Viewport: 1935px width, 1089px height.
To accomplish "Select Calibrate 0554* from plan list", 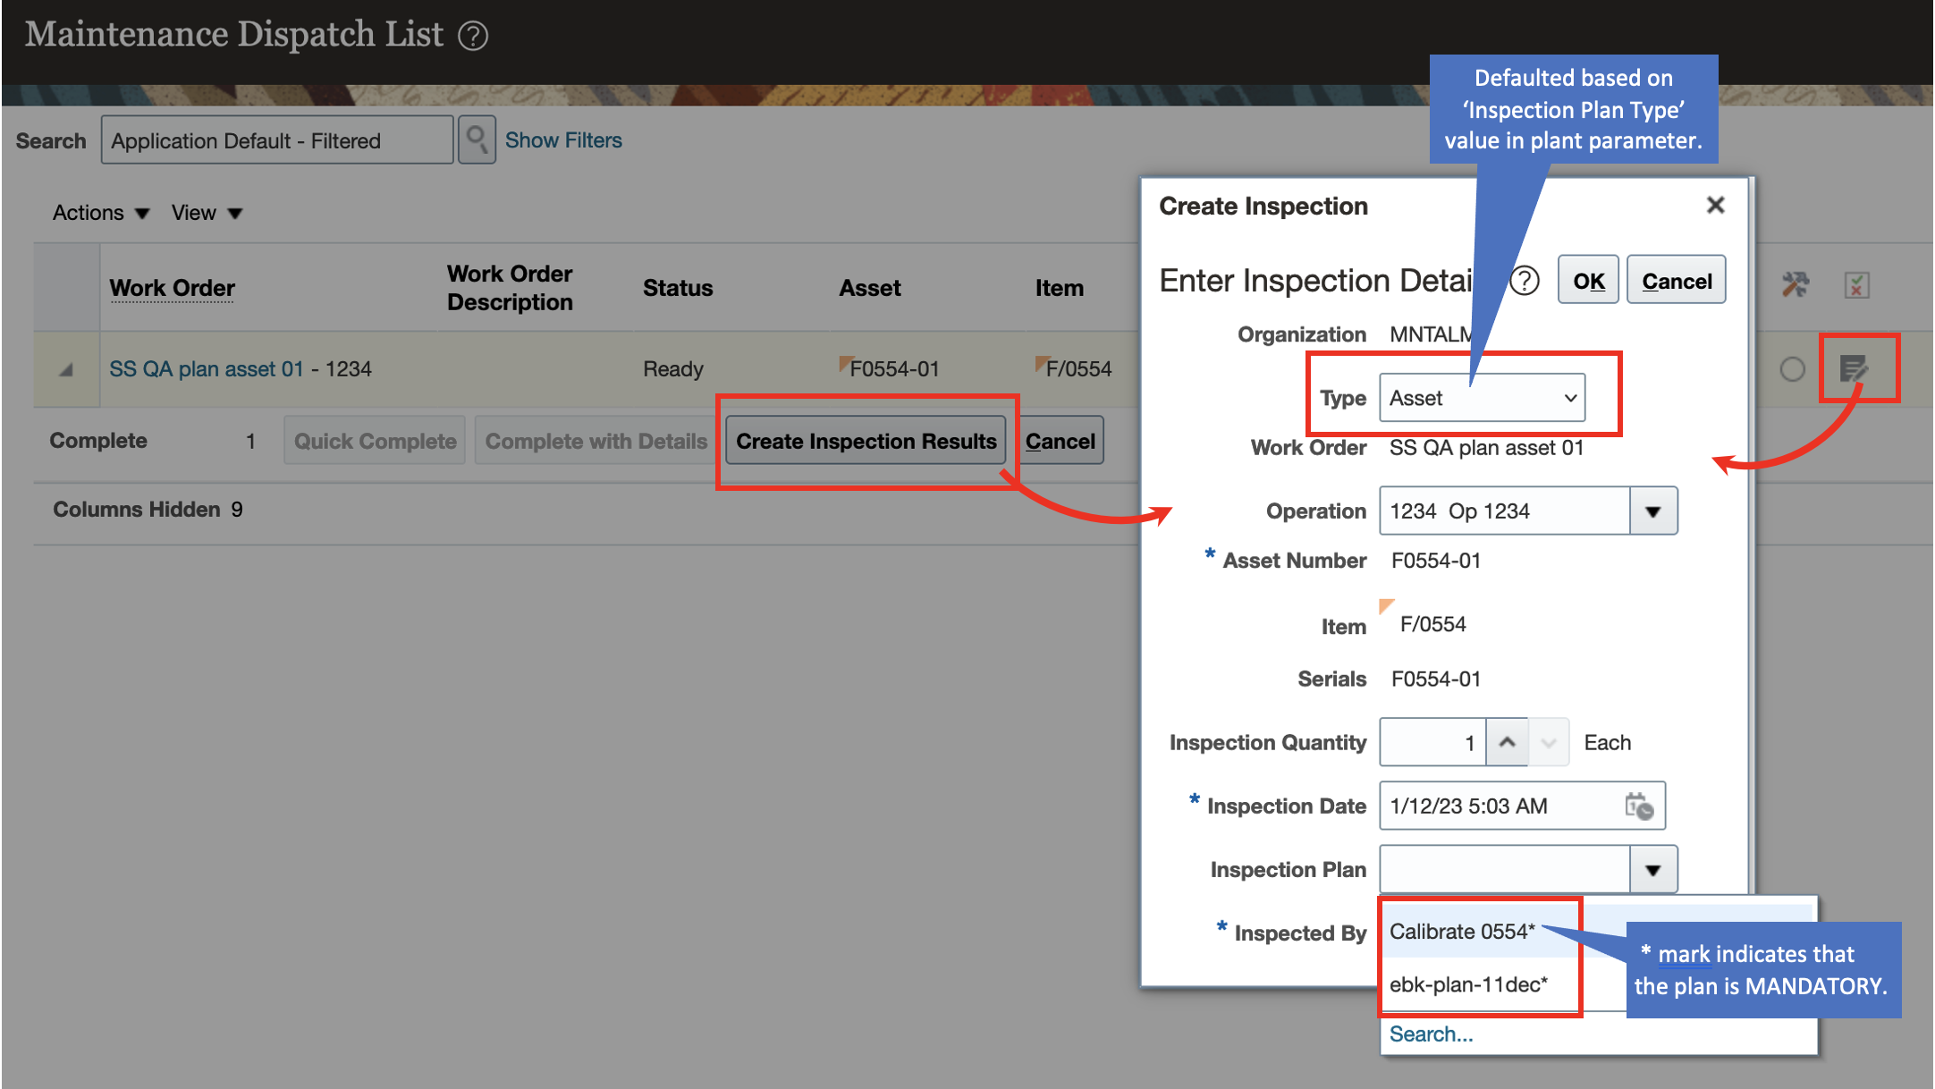I will click(x=1462, y=932).
